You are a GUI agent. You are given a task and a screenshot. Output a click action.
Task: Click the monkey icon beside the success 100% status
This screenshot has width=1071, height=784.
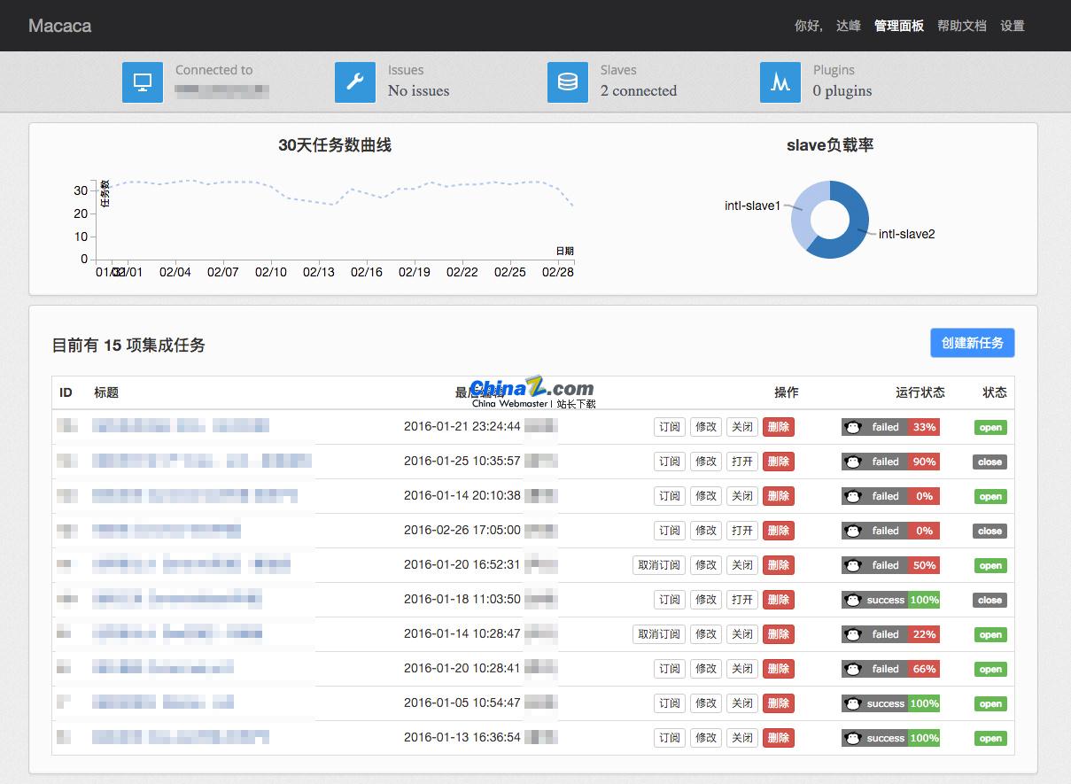(x=853, y=600)
